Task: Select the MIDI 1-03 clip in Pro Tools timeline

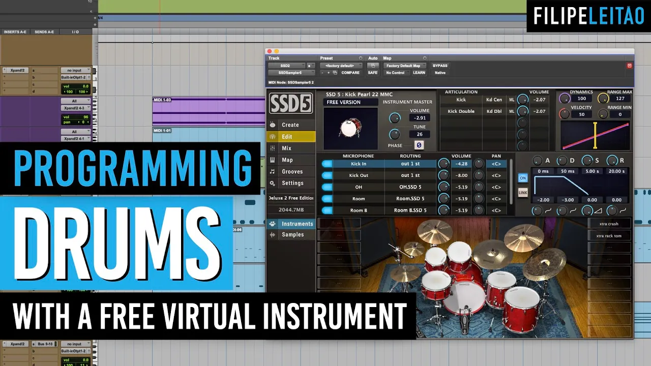Action: 209,112
